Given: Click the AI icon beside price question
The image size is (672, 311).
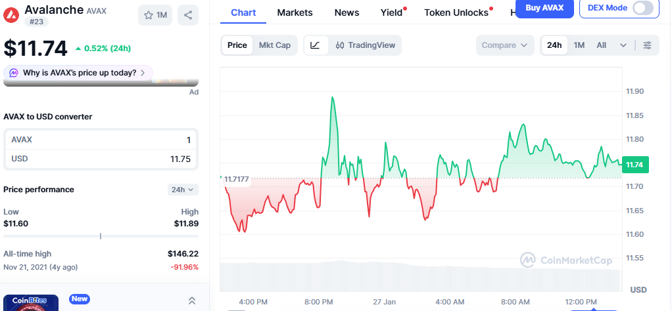Looking at the screenshot, I should [x=13, y=73].
